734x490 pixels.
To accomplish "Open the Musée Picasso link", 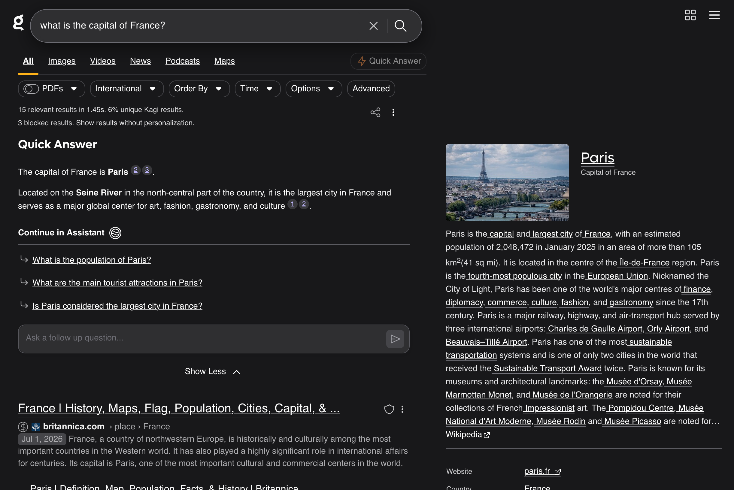I will (x=632, y=422).
